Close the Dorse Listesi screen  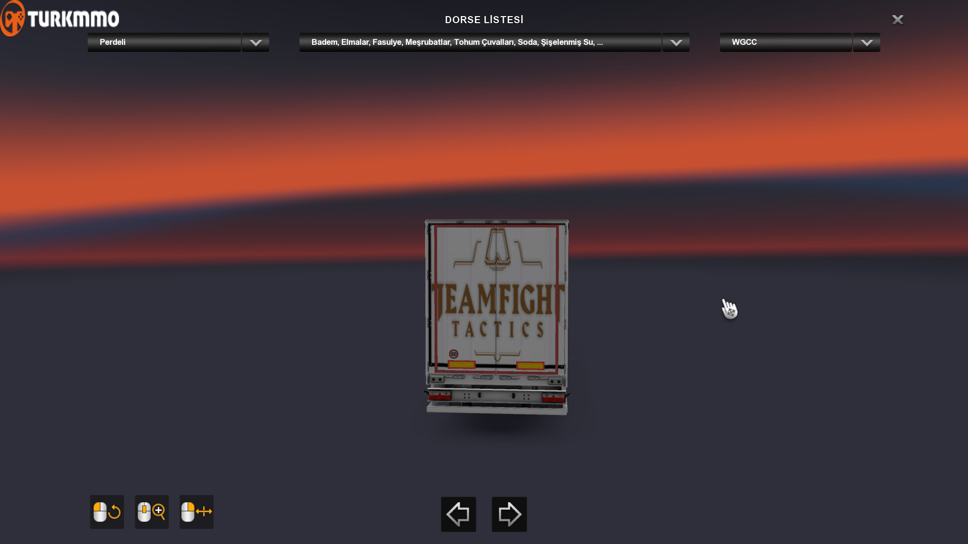pyautogui.click(x=897, y=20)
